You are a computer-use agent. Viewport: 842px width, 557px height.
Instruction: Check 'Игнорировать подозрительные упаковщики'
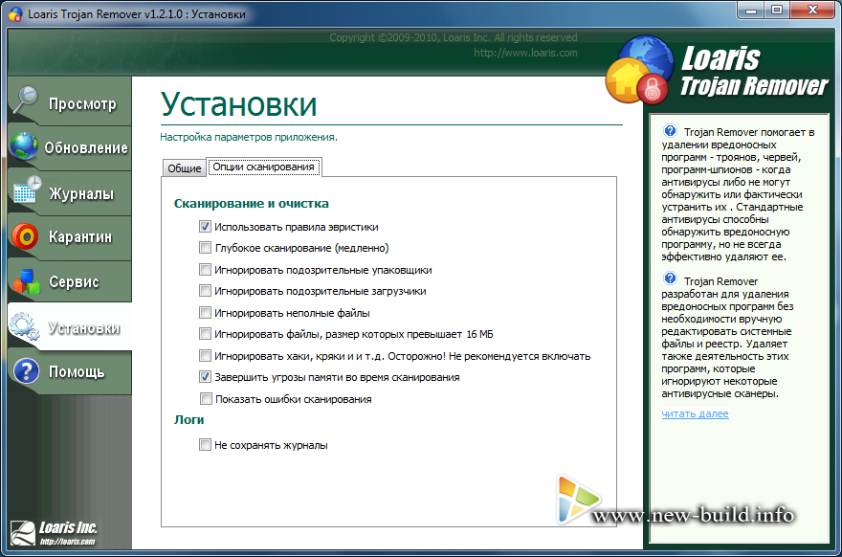(205, 269)
